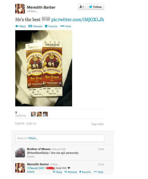Open second favoriter's avatar

tap(39, 114)
